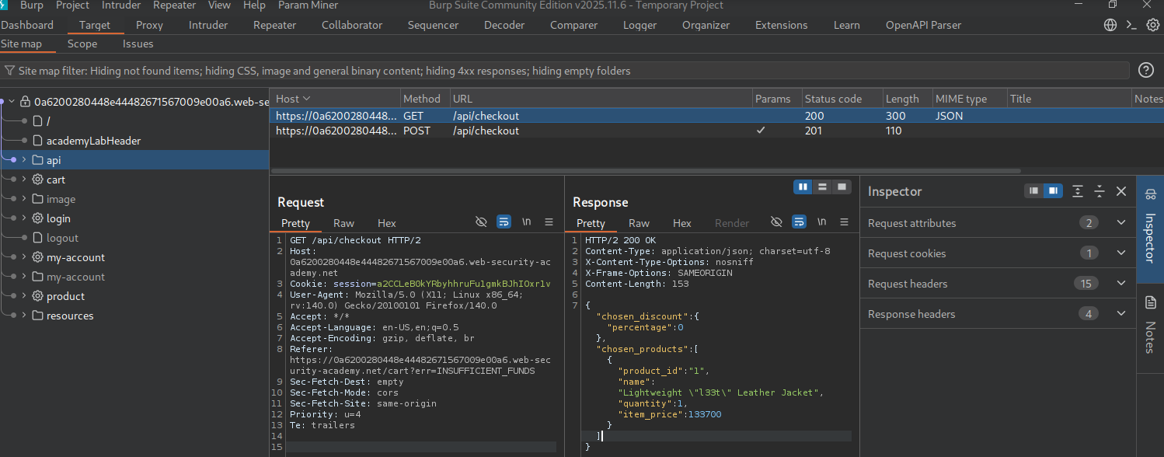The image size is (1164, 457).
Task: Open the Proxy tab
Action: tap(149, 25)
